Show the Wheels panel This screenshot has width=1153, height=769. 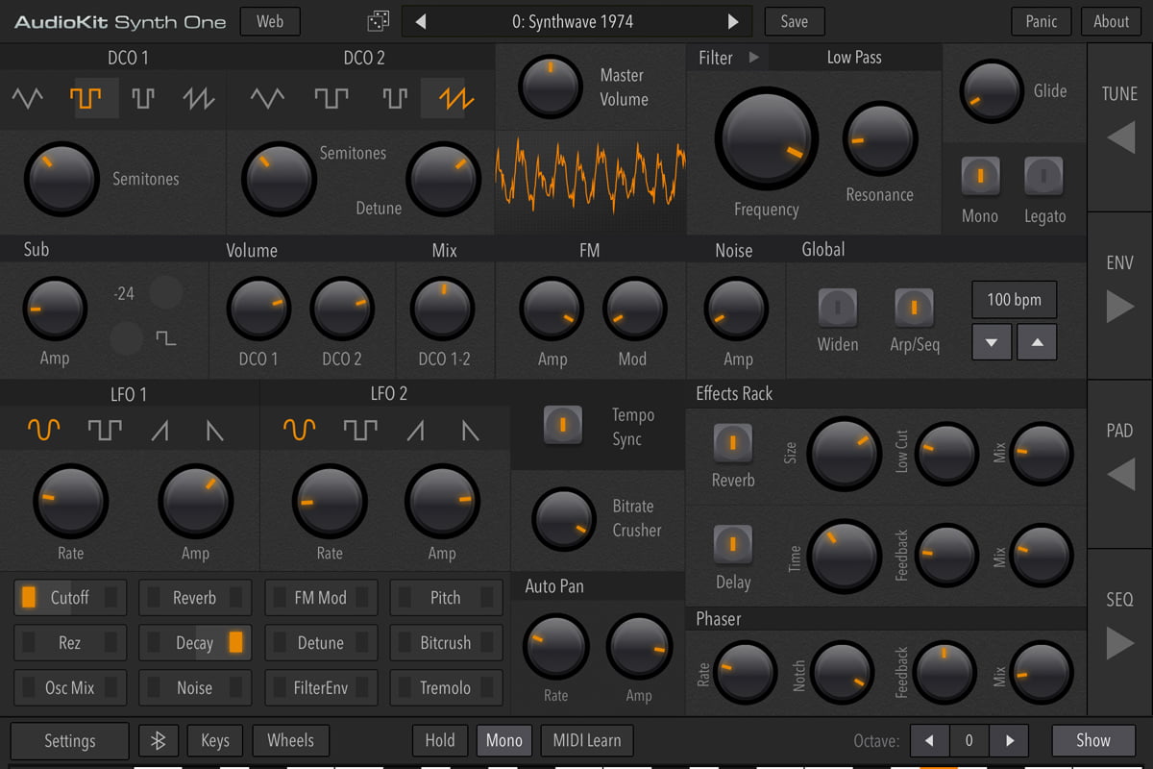290,740
